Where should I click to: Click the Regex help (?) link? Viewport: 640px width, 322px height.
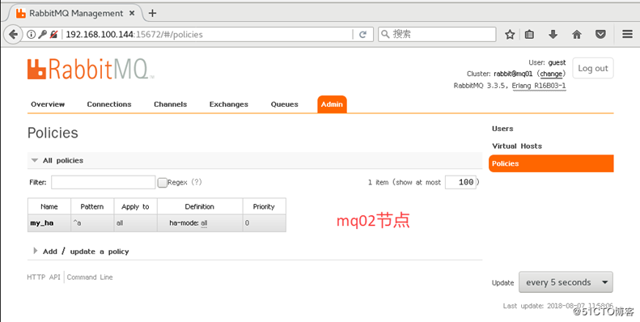click(x=197, y=182)
